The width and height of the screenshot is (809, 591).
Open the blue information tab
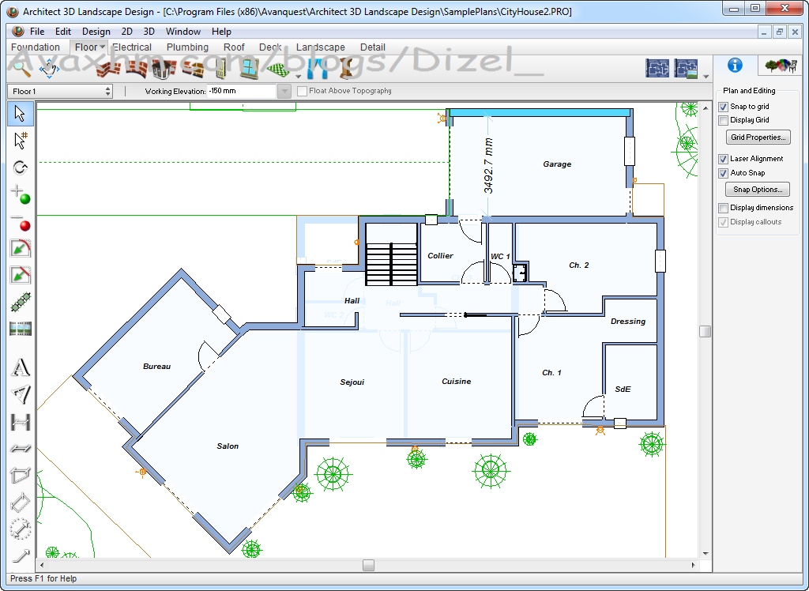pyautogui.click(x=735, y=66)
